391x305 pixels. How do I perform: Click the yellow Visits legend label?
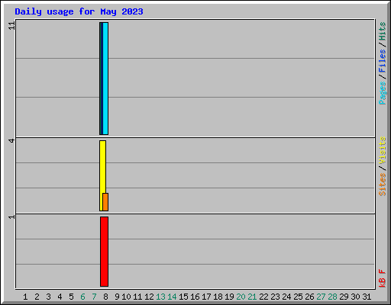click(383, 150)
